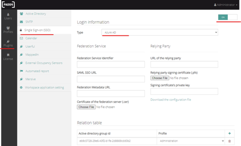Delete the Administration relation row with trash icon

click(229, 141)
